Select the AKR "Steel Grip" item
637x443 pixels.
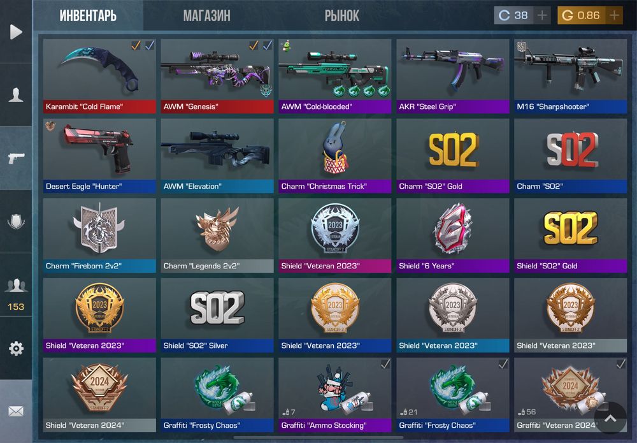(x=452, y=76)
